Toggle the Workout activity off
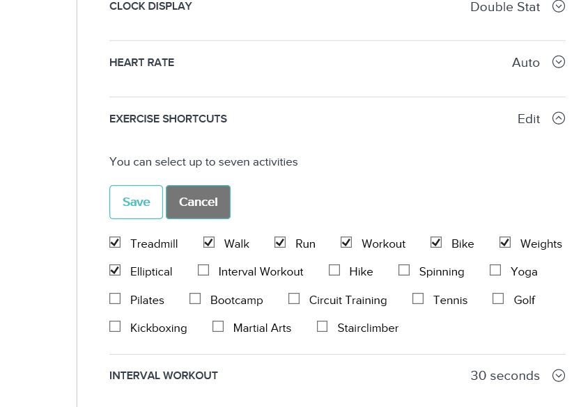This screenshot has width=581, height=407. [346, 241]
